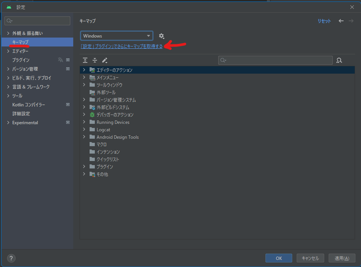Viewport: 361px width, 267px height.
Task: Click the OK button
Action: point(279,258)
